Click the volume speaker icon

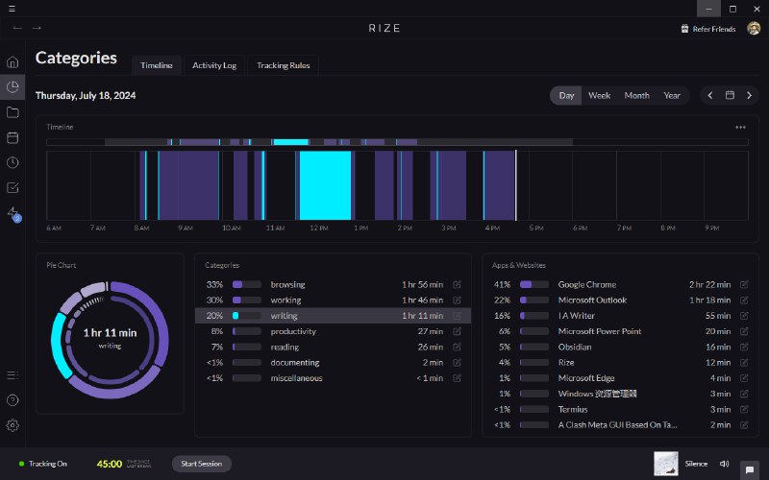tap(723, 464)
